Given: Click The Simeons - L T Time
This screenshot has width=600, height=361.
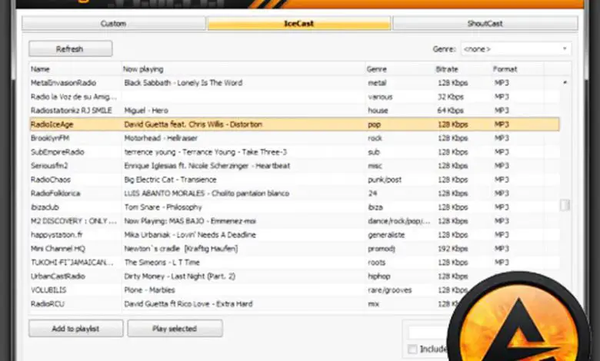Looking at the screenshot, I should pos(162,263).
